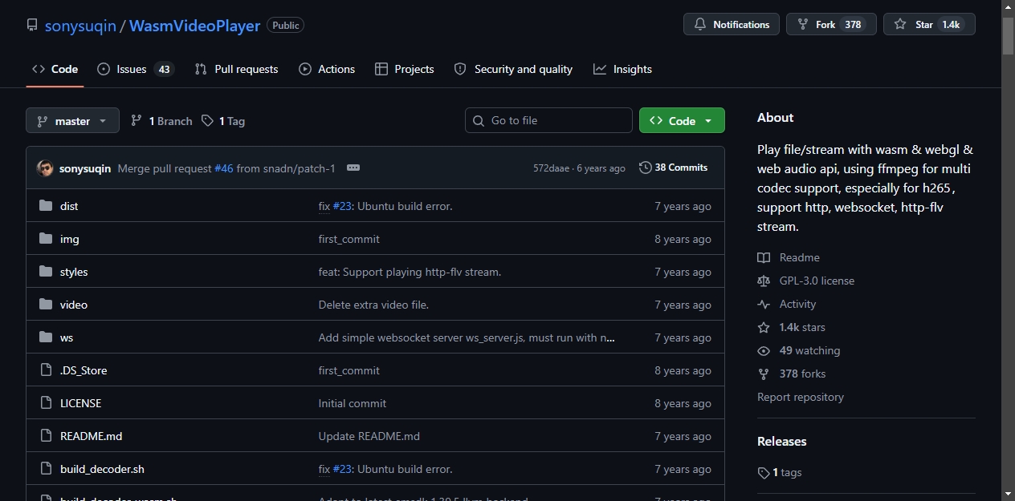The height and width of the screenshot is (501, 1015).
Task: Click the scrollbar down arrow
Action: point(1008,493)
